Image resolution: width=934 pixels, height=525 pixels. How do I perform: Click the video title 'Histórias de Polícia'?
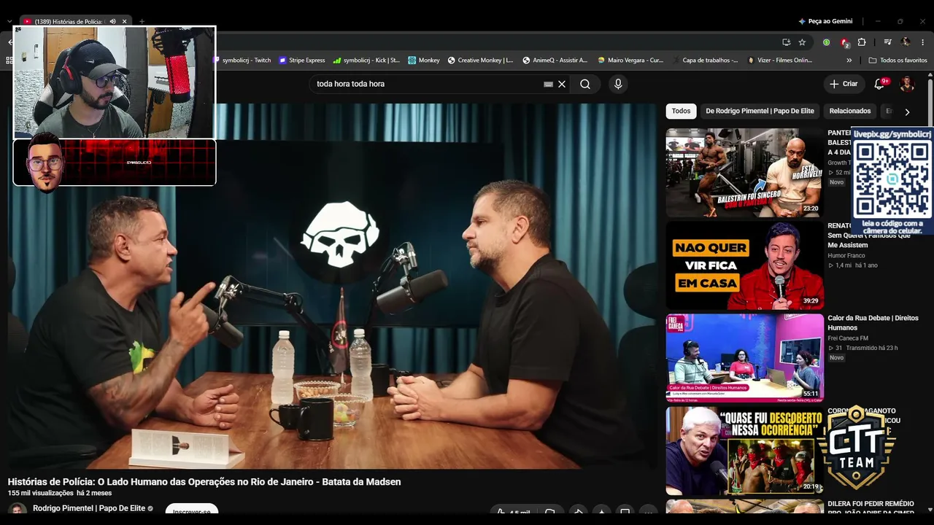tap(204, 482)
